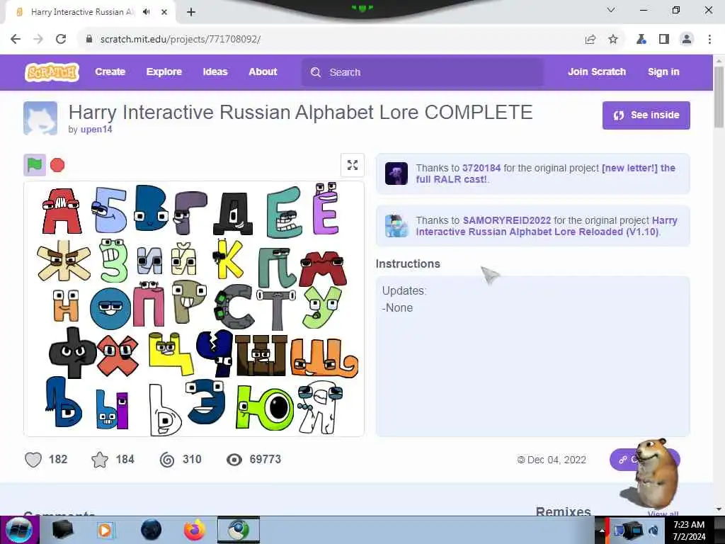The height and width of the screenshot is (544, 725).
Task: Bookmark this page with the star icon
Action: tap(613, 40)
